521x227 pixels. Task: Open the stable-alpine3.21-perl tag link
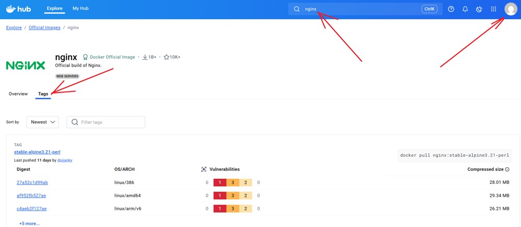(x=37, y=152)
